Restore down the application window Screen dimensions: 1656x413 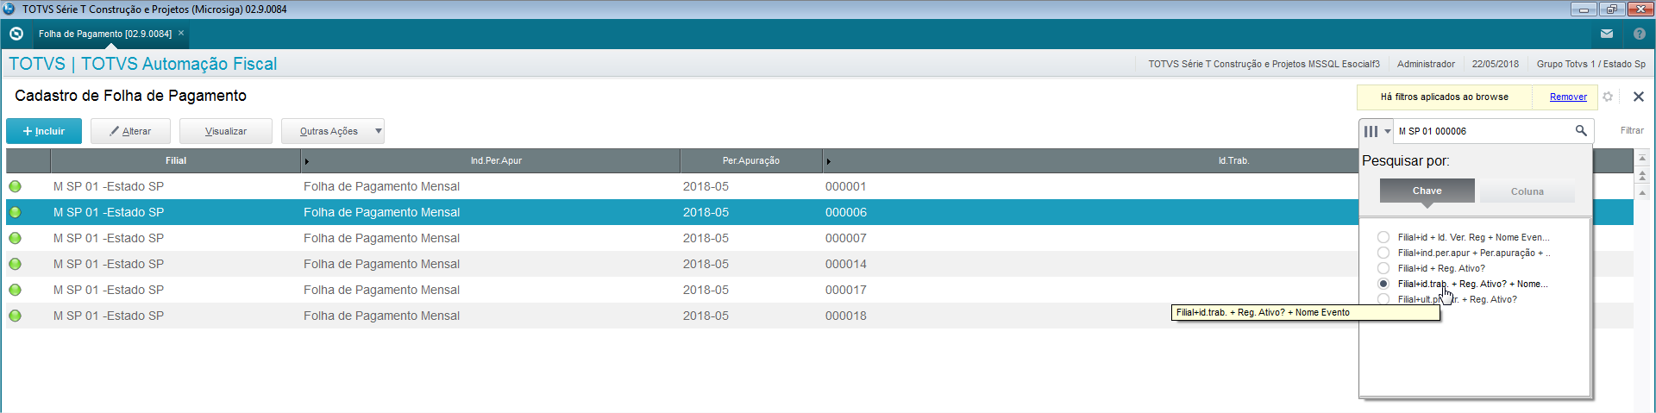pyautogui.click(x=1611, y=9)
